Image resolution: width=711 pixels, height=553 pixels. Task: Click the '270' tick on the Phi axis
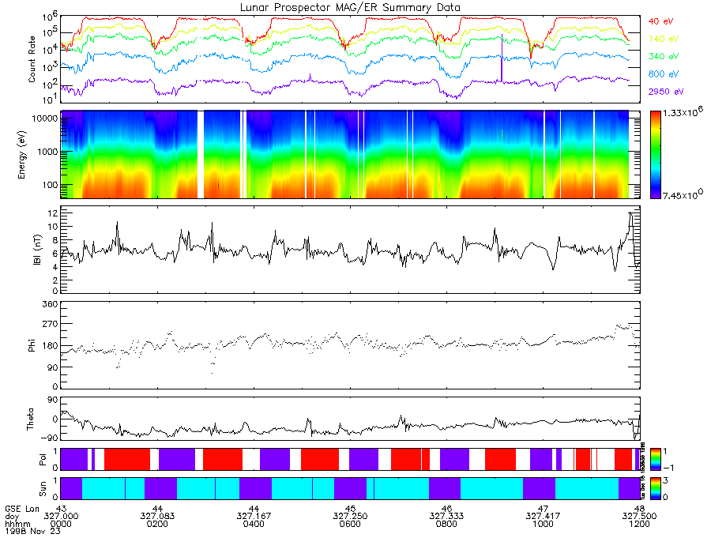click(51, 324)
